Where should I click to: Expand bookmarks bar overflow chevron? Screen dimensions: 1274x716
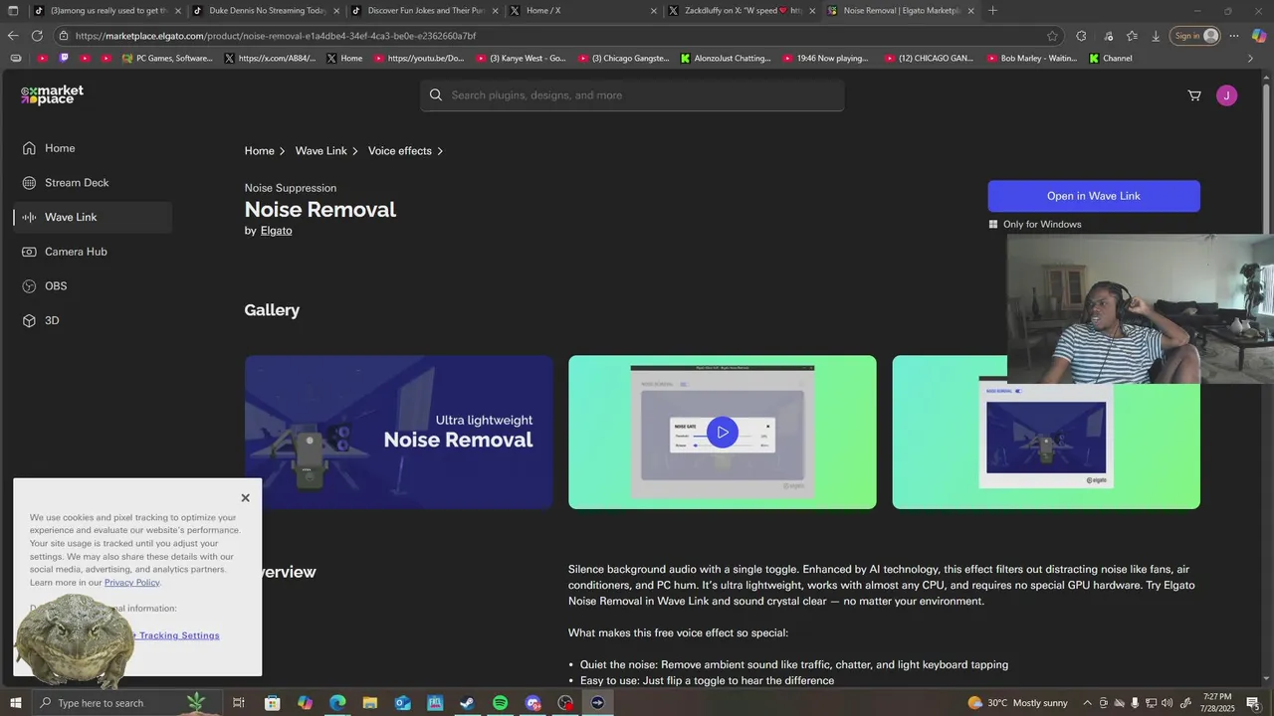point(1250,59)
